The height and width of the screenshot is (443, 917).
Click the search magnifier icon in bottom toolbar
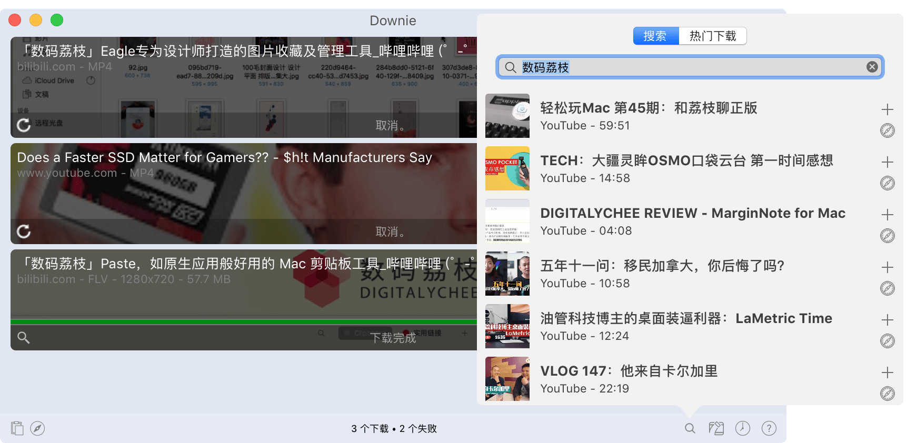click(690, 428)
